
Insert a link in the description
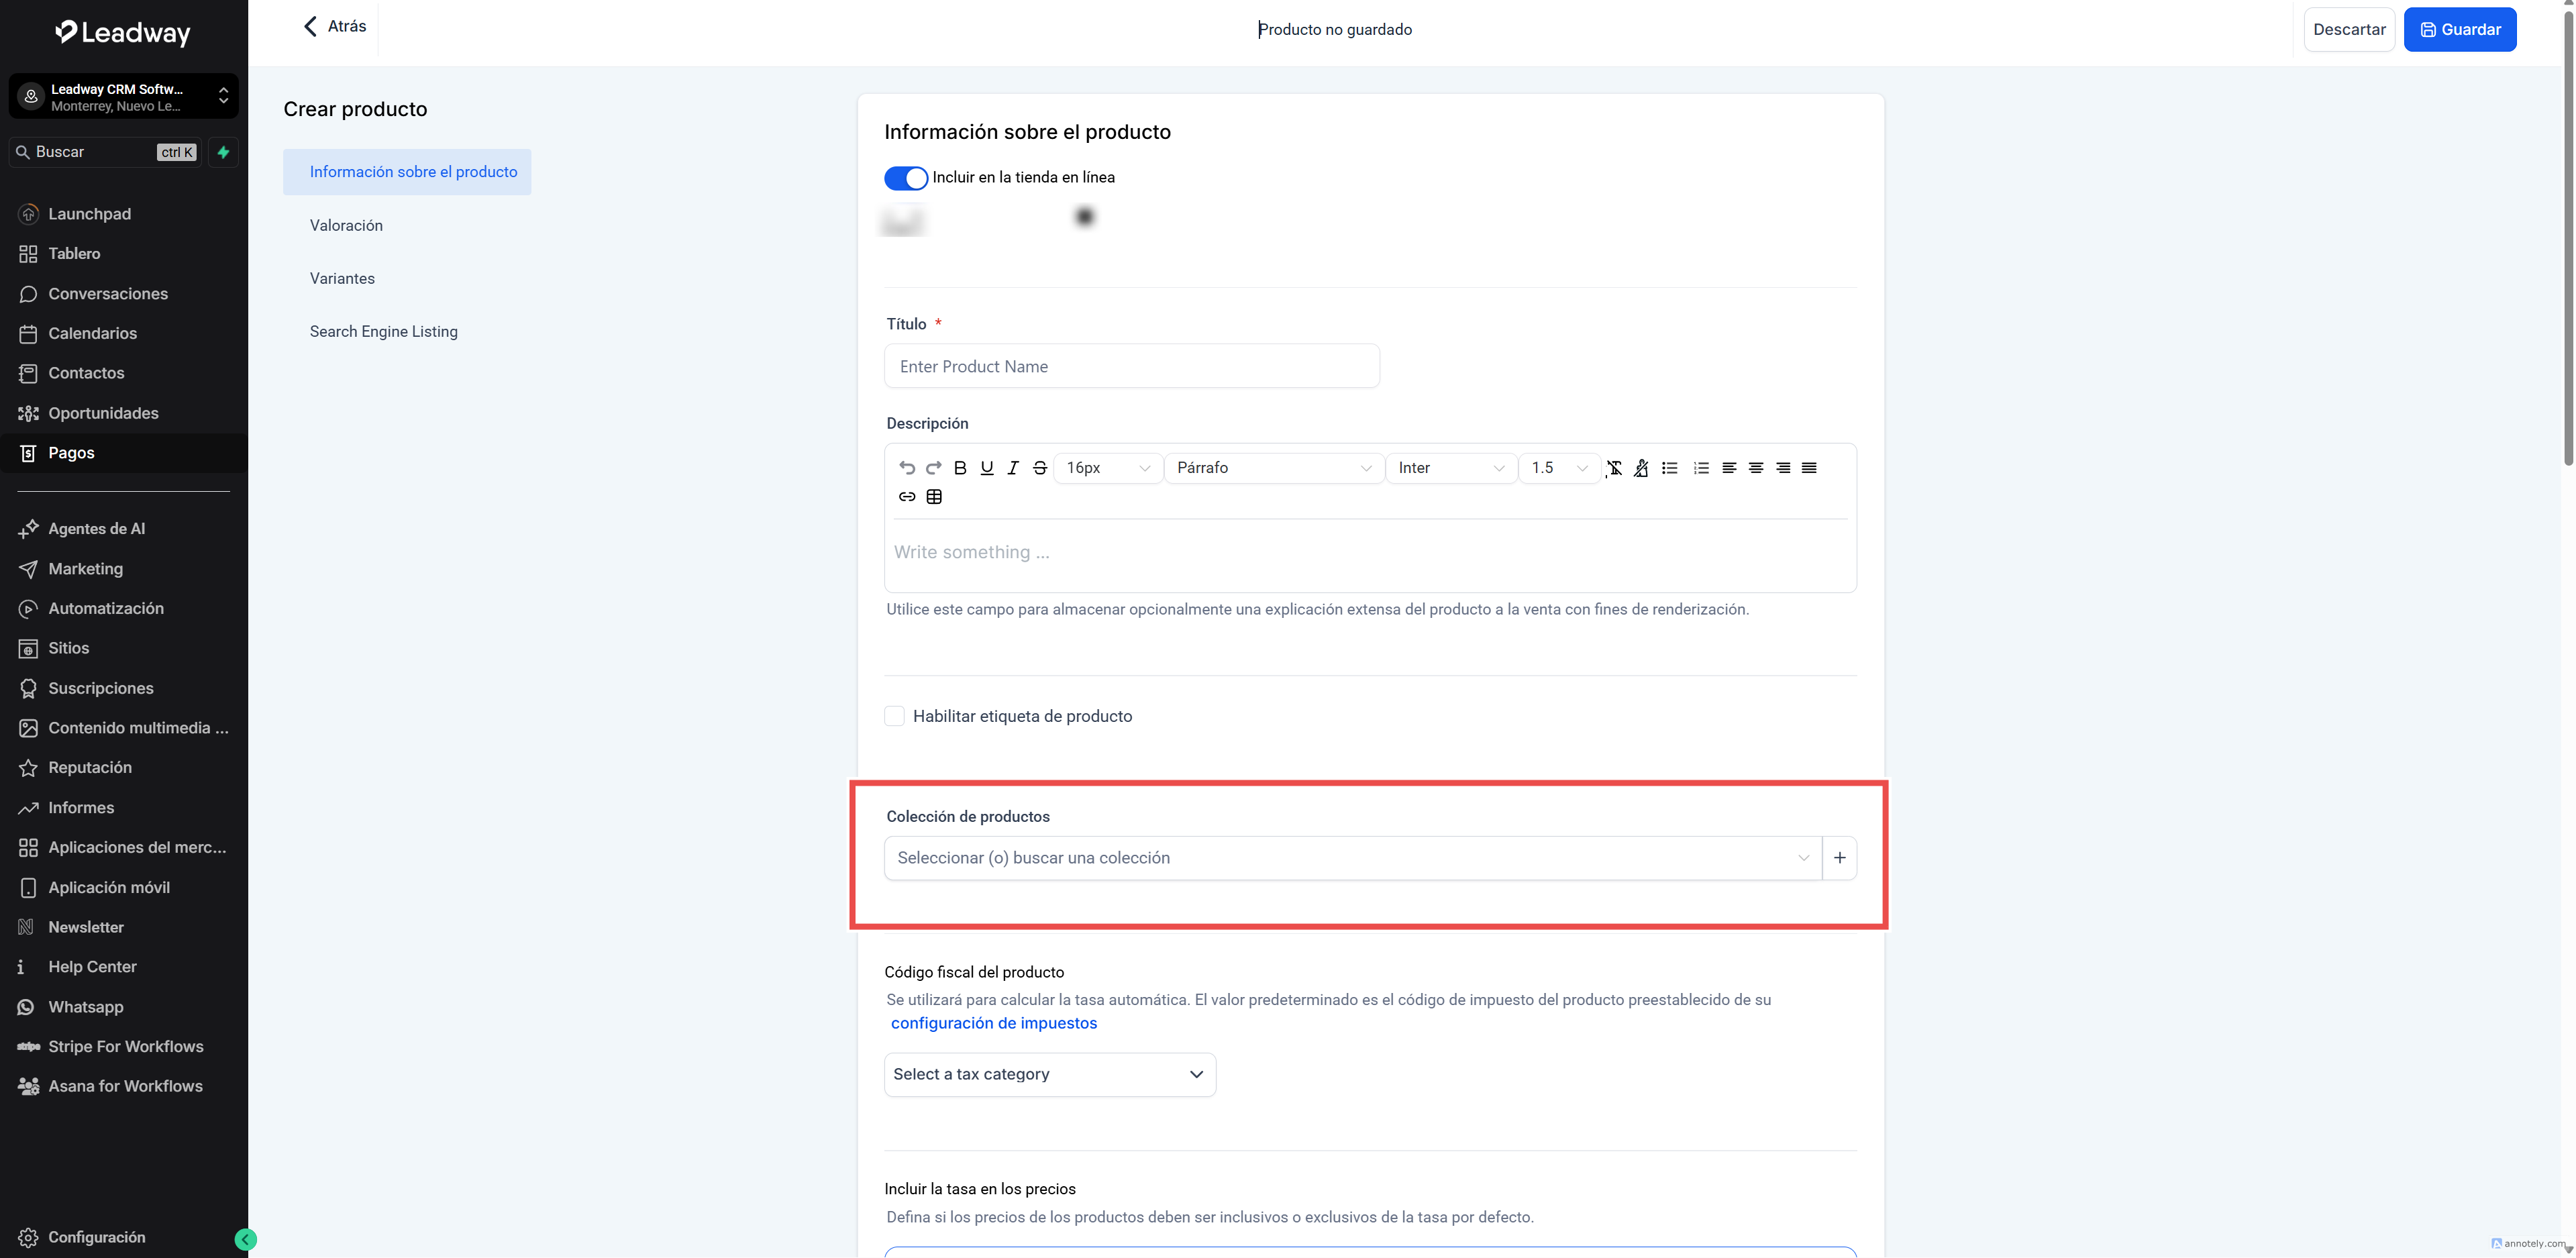coord(907,497)
